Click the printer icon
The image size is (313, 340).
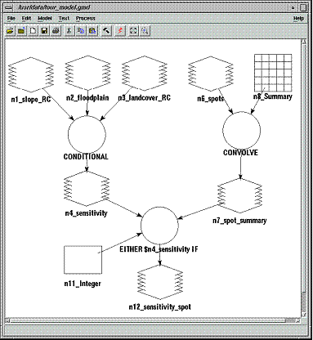[56, 30]
